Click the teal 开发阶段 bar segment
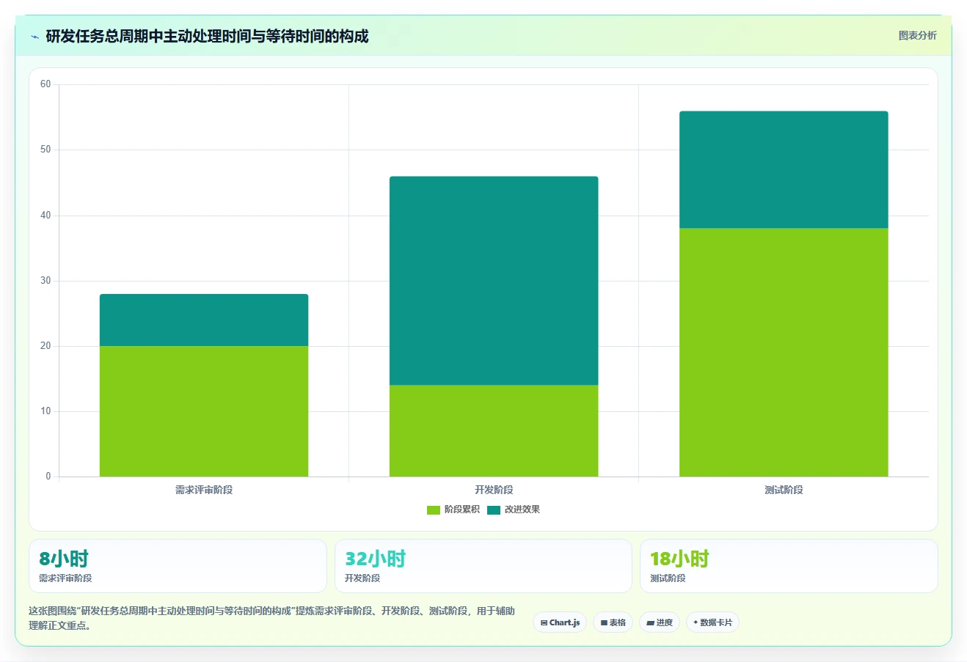This screenshot has width=967, height=662. point(494,281)
